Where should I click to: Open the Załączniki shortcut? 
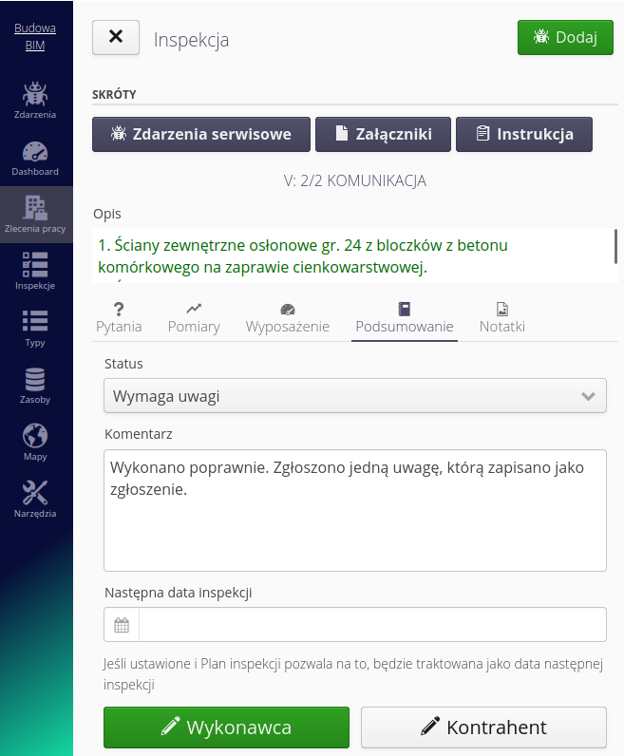click(x=383, y=134)
